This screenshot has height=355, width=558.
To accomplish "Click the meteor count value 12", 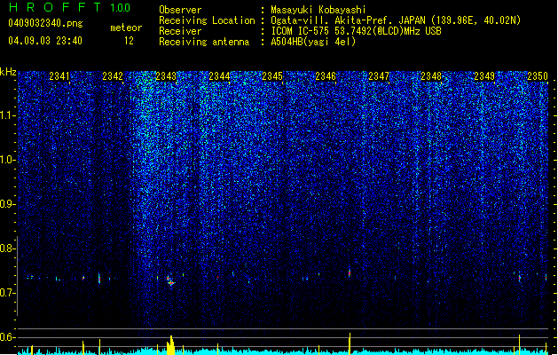I will pos(129,41).
